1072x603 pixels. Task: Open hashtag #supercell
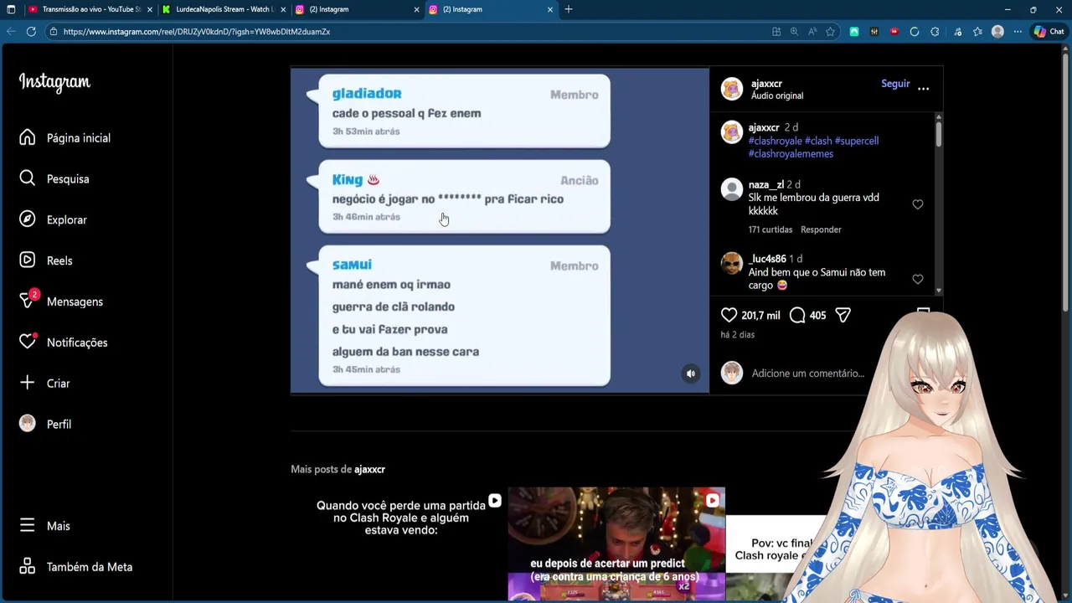click(857, 141)
